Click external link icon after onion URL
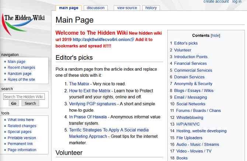Screen dimensions: 247x161 pos(132,40)
